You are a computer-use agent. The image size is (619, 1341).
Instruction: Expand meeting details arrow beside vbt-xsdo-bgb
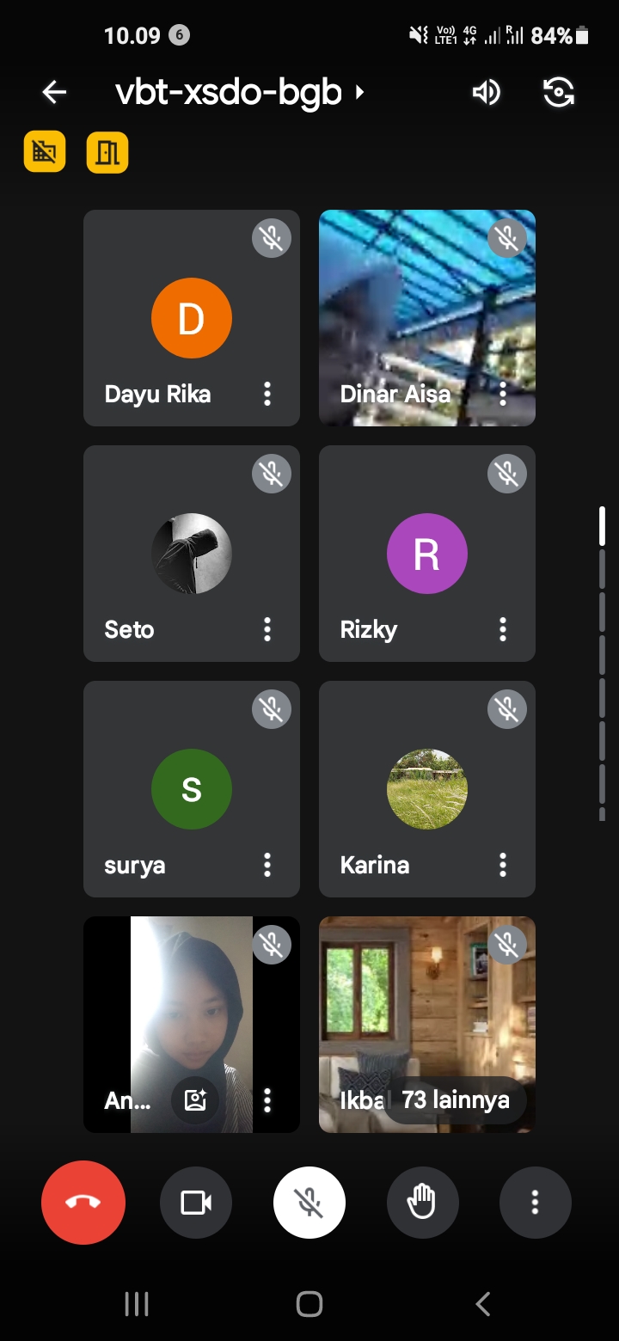pyautogui.click(x=360, y=91)
